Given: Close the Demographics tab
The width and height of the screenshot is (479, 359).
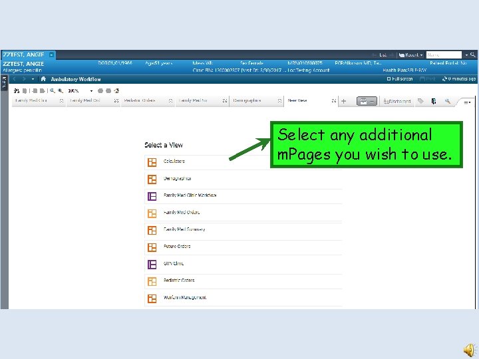Looking at the screenshot, I should pos(279,101).
